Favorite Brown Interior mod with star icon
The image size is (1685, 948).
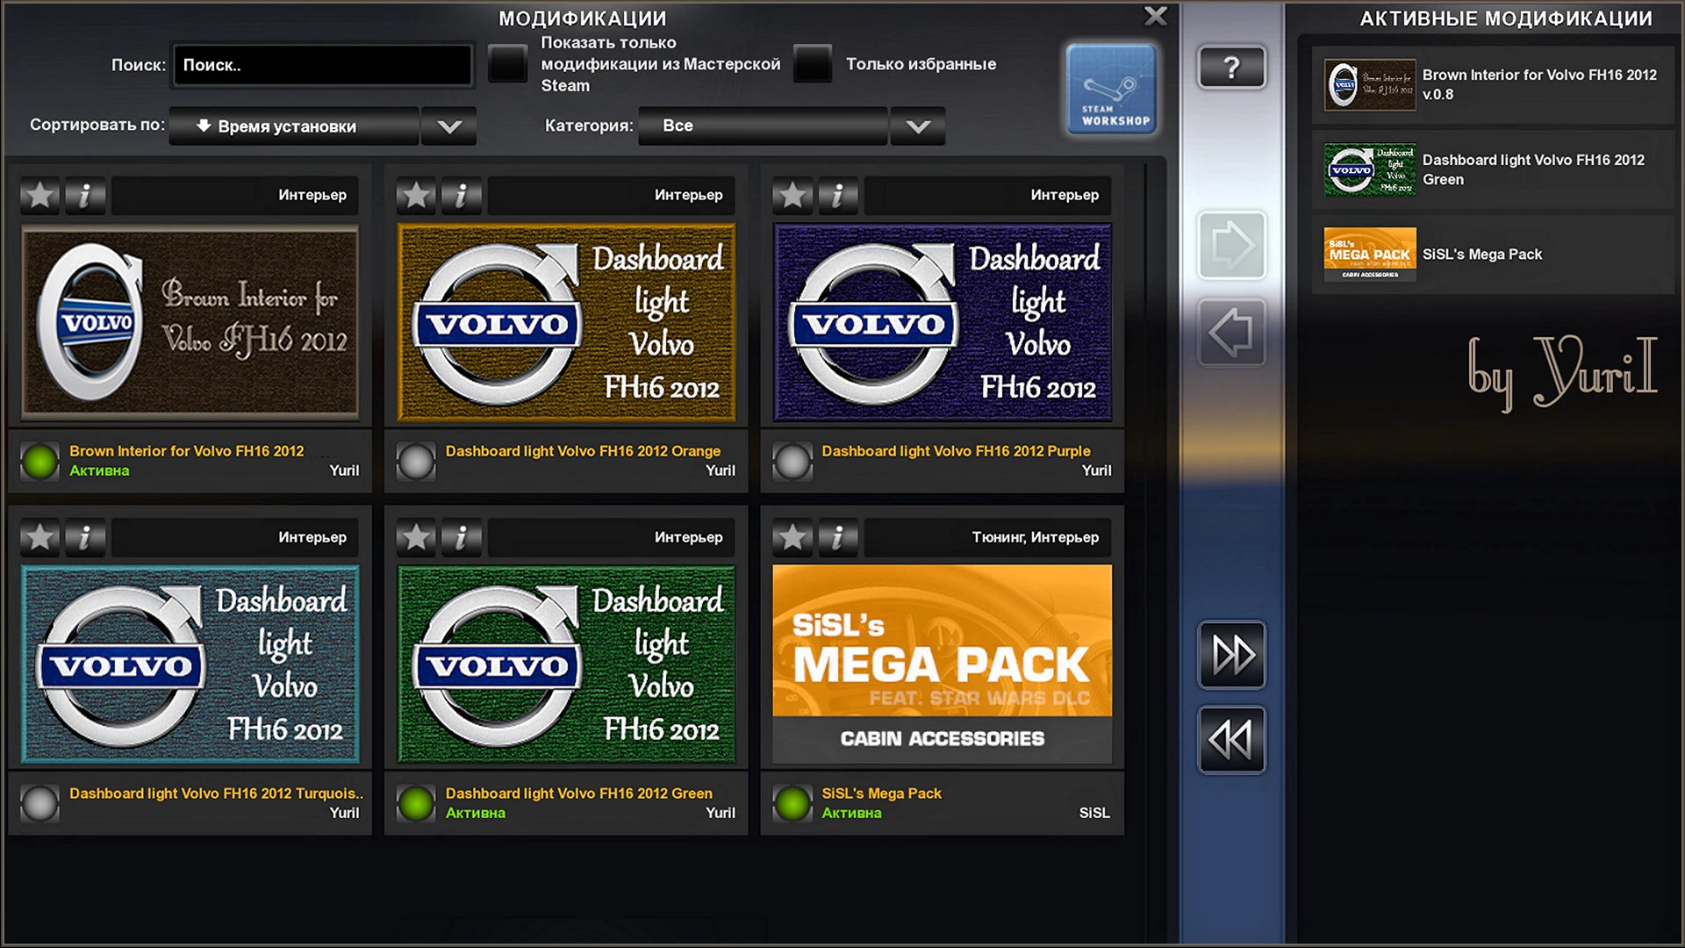[40, 195]
